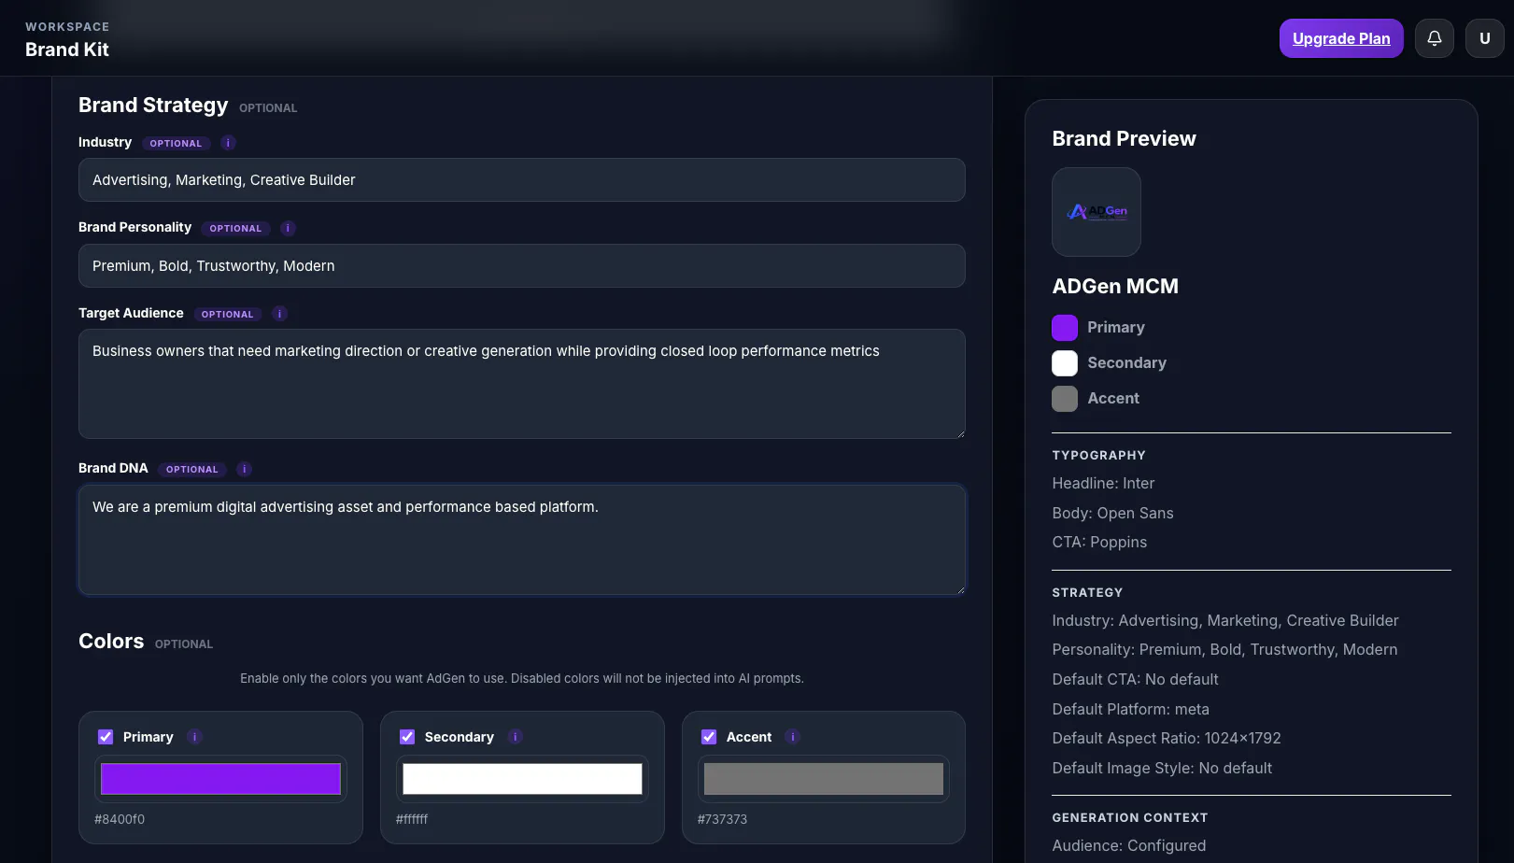Show info icon next to Brand Personality
This screenshot has height=863, width=1514.
pyautogui.click(x=288, y=228)
